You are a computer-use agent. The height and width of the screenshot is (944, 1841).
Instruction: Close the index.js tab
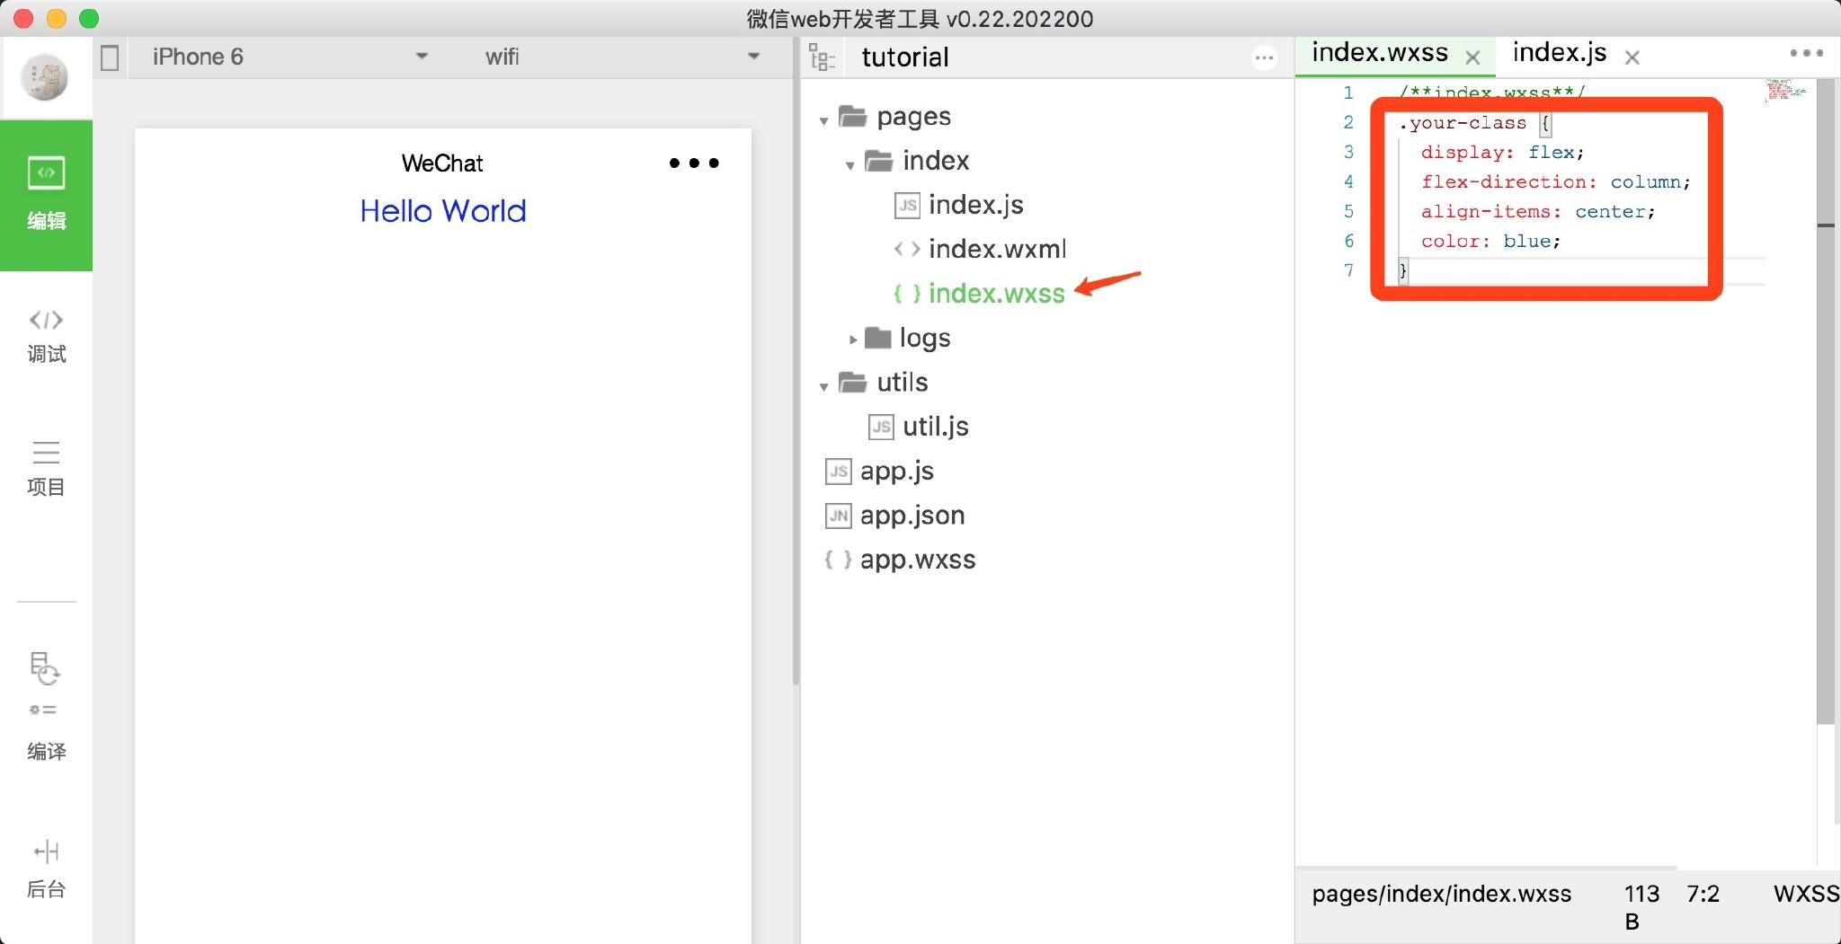pos(1632,58)
